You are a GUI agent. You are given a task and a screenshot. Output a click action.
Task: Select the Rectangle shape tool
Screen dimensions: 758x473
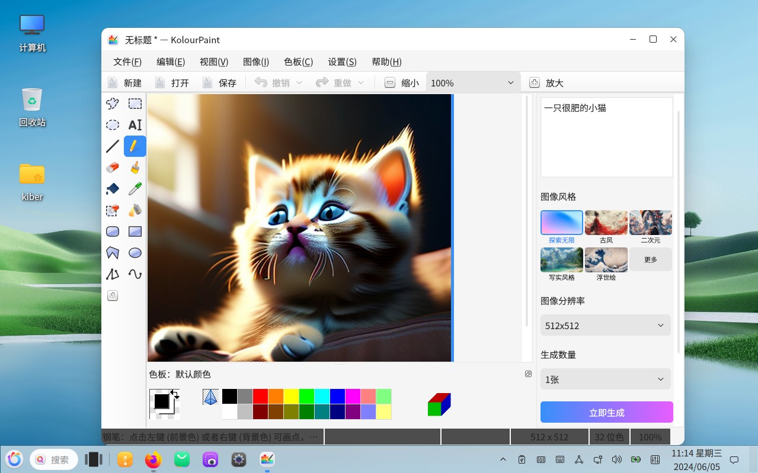[x=135, y=231]
